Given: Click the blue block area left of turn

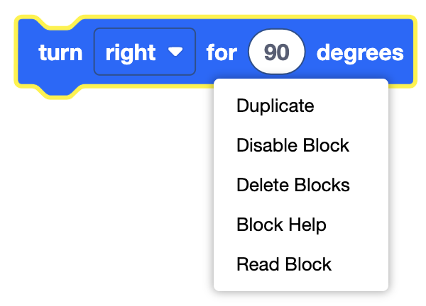Looking at the screenshot, I should pos(29,52).
